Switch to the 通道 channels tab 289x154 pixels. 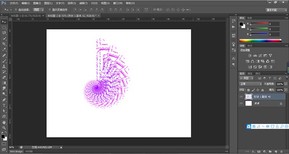click(249, 73)
